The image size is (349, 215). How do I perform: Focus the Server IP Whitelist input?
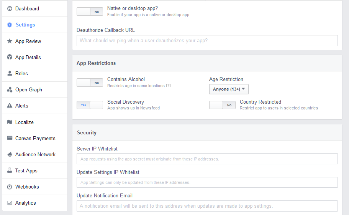click(207, 159)
